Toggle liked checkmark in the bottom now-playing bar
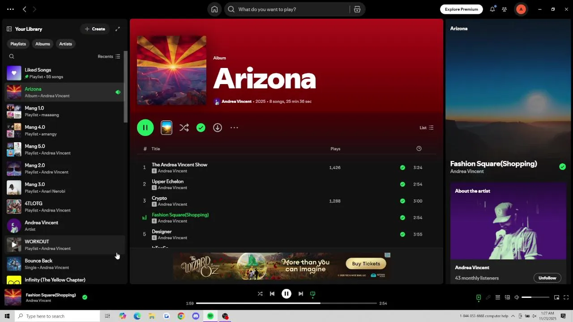 coord(85,297)
